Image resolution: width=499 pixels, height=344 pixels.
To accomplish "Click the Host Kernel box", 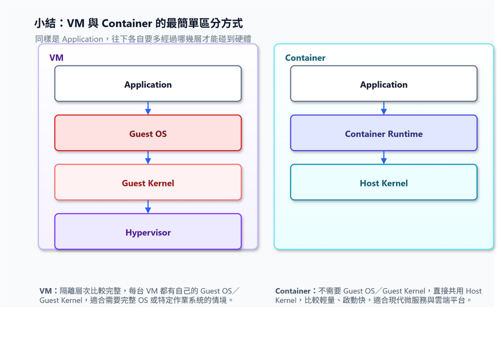I will (x=384, y=182).
